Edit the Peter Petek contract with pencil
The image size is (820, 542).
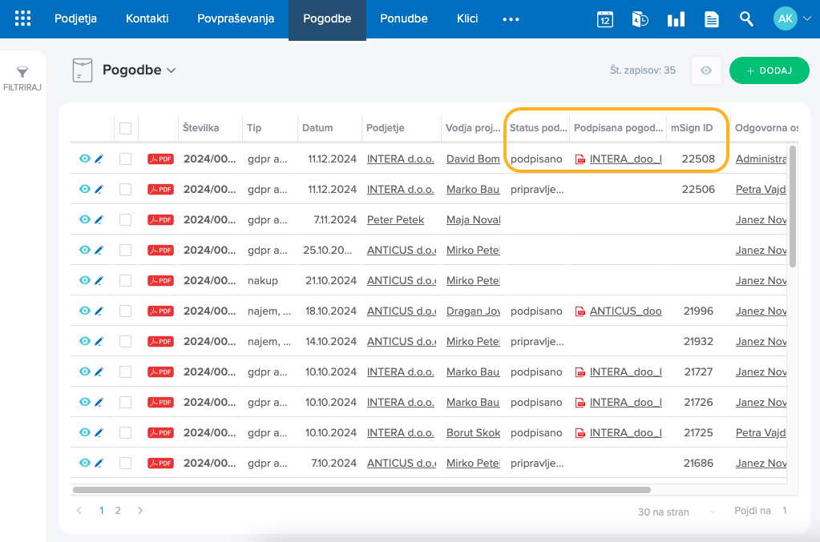click(x=99, y=220)
